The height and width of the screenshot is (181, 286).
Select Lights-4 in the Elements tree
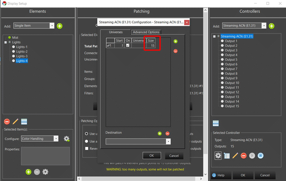(x=22, y=61)
